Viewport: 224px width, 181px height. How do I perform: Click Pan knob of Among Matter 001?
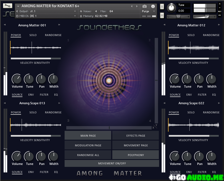click(x=41, y=79)
